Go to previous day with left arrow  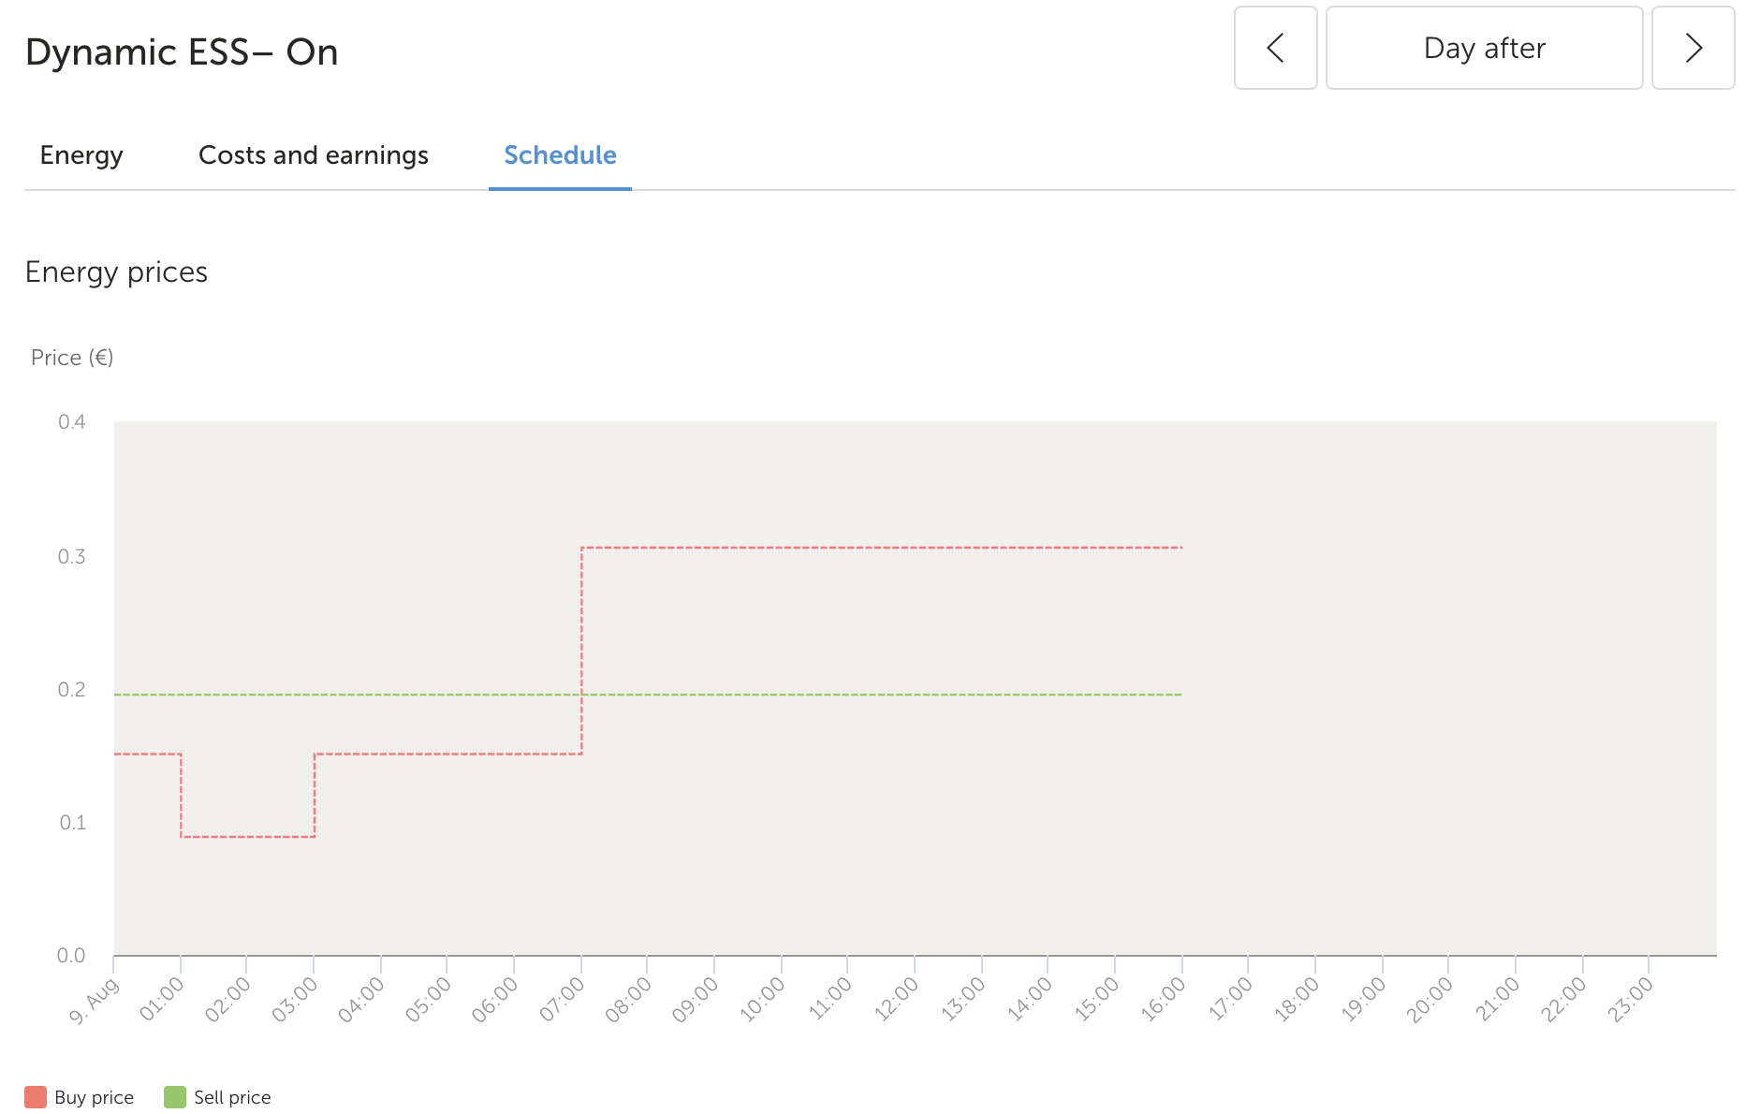[1275, 48]
